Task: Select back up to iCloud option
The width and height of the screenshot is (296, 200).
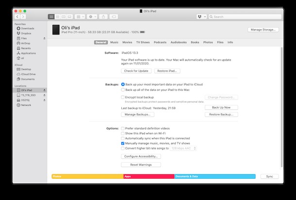Action: [x=123, y=84]
